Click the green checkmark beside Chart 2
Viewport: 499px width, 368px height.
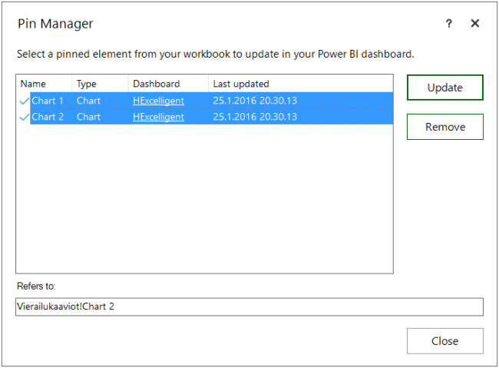pos(24,117)
